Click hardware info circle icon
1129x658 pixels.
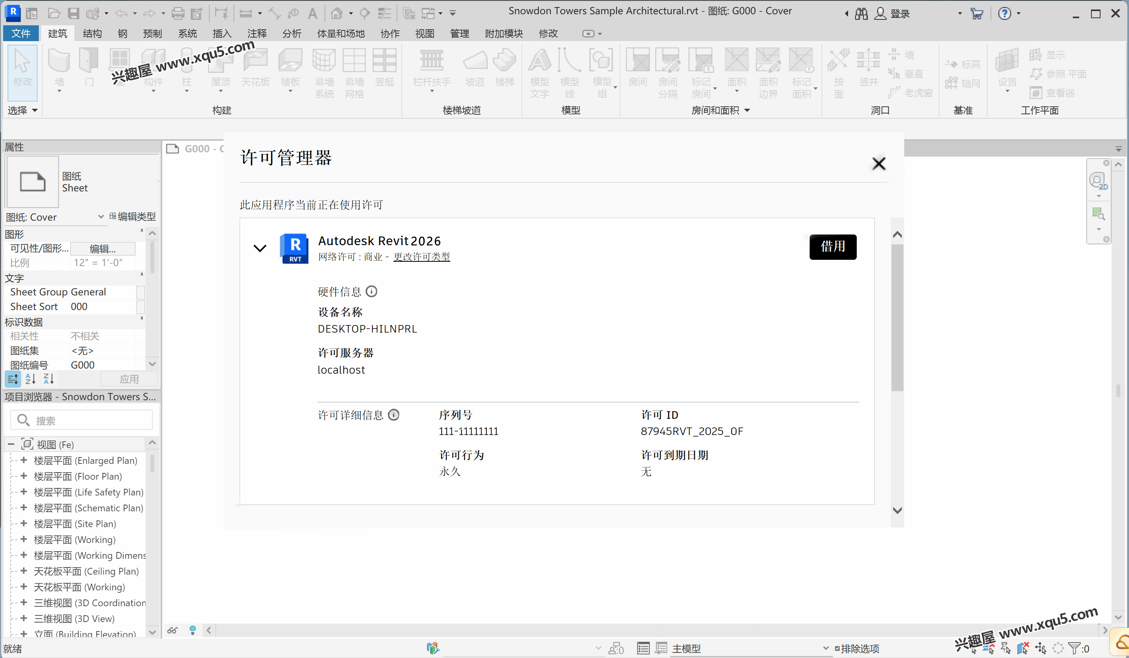(x=372, y=292)
